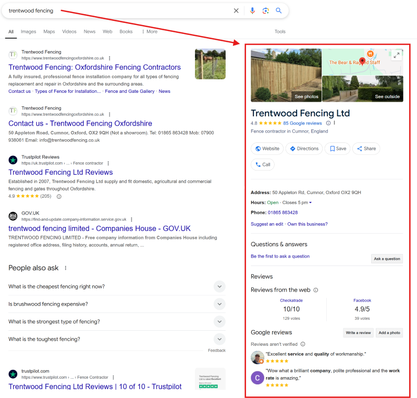This screenshot has width=417, height=398.
Task: Clear the search box with the X icon
Action: pyautogui.click(x=236, y=10)
